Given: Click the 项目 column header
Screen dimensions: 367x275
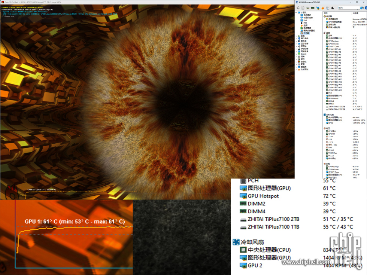Looking at the screenshot, I should click(325, 13).
